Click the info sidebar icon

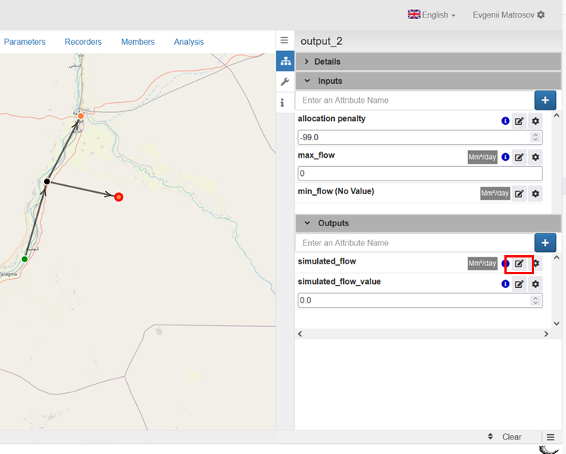[x=285, y=102]
